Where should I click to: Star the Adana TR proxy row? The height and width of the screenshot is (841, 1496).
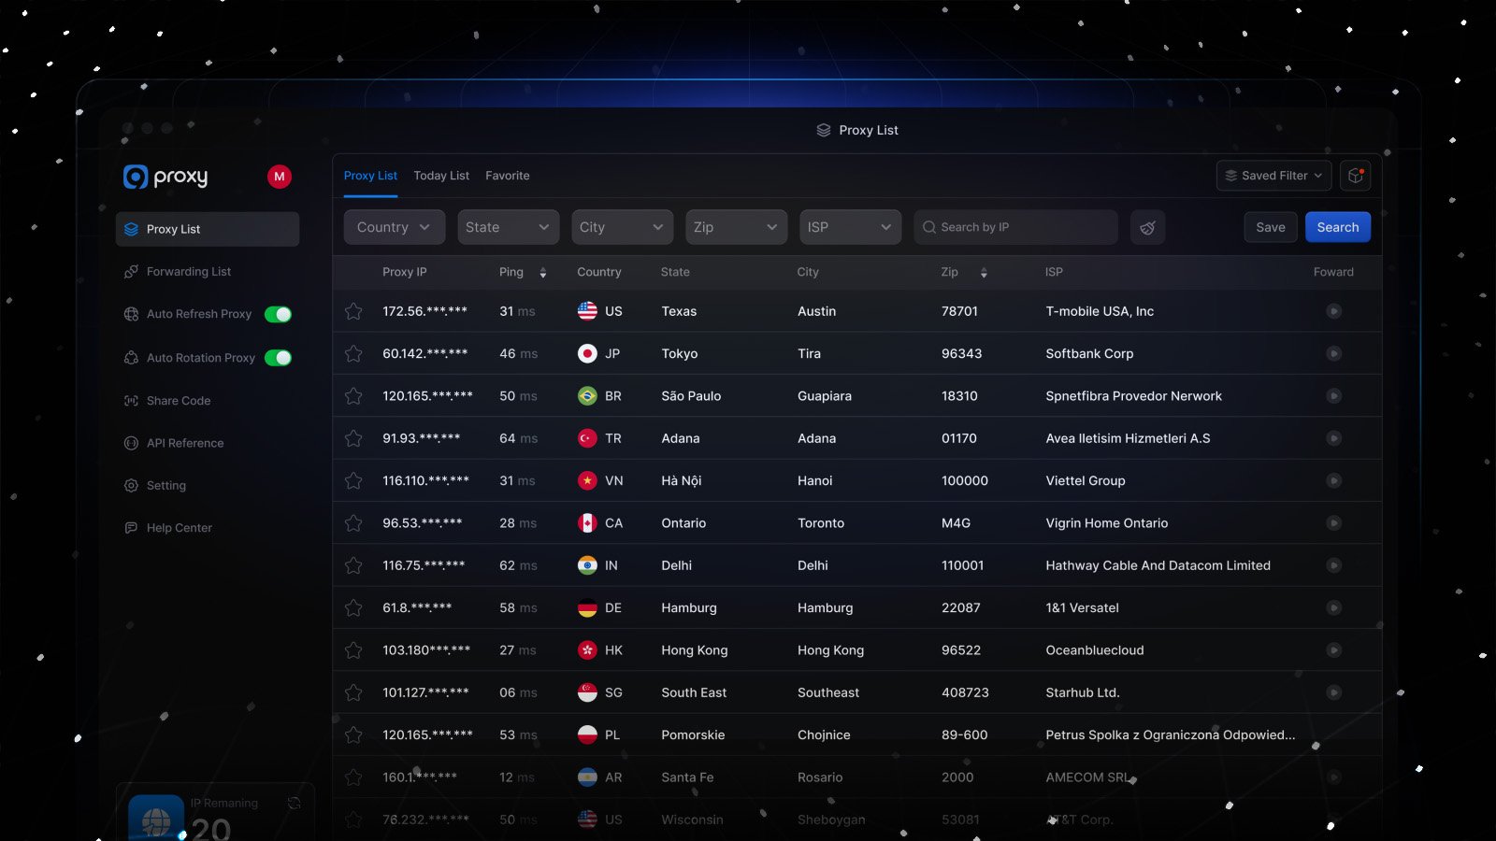coord(353,438)
